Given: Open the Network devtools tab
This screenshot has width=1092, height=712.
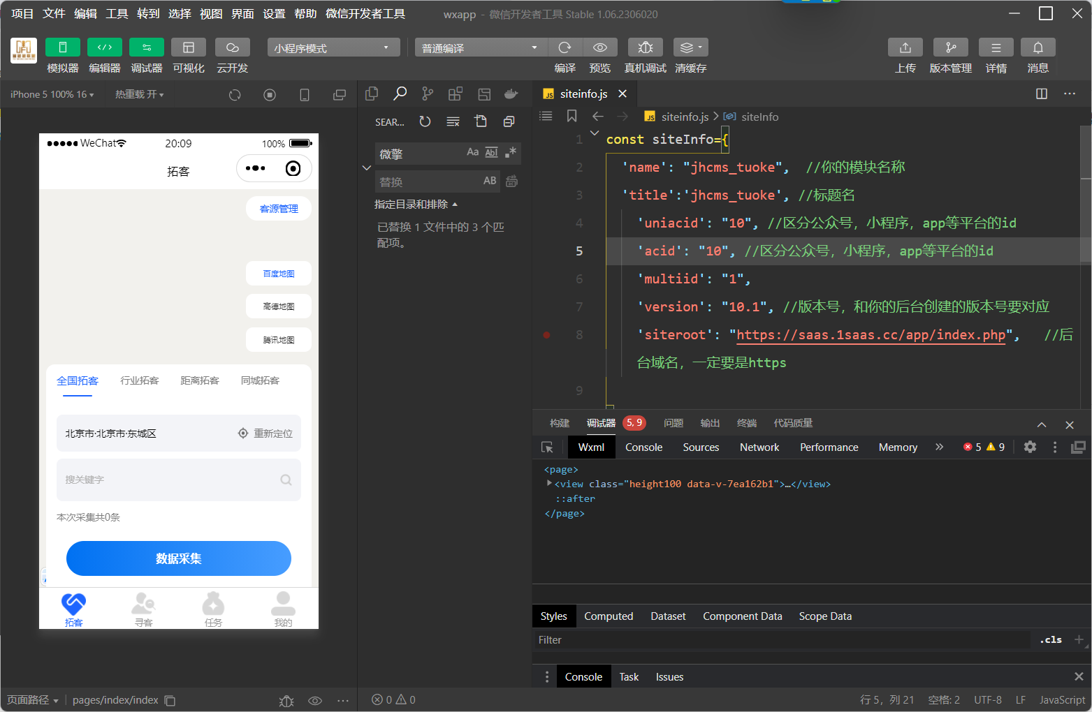Looking at the screenshot, I should click(x=759, y=447).
